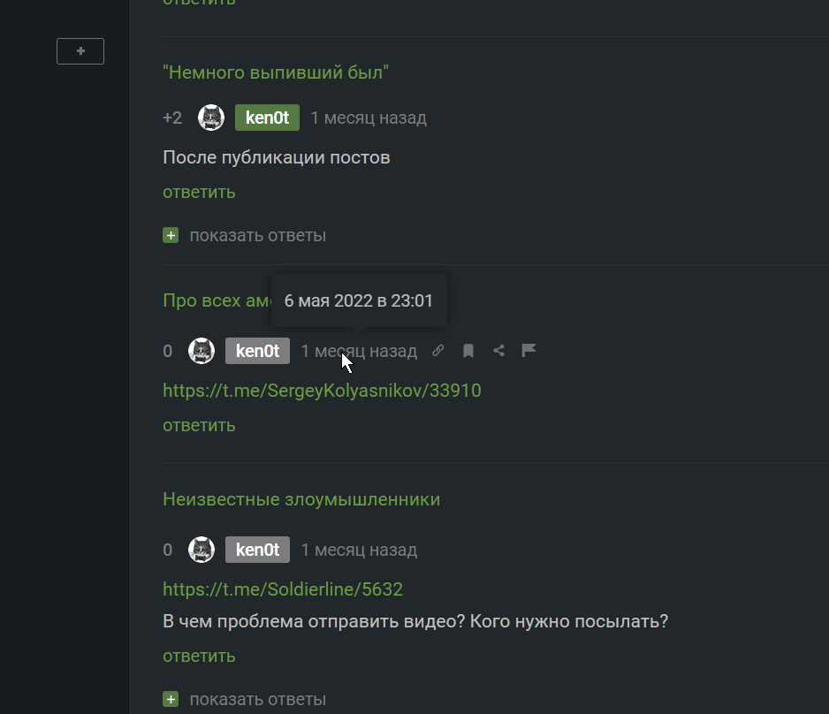Image resolution: width=829 pixels, height=714 pixels.
Task: Click ken0t avatar next to +2 rating
Action: point(211,118)
